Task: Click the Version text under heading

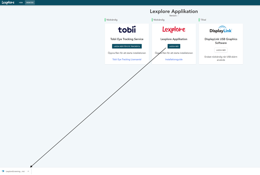Action: click(174, 16)
